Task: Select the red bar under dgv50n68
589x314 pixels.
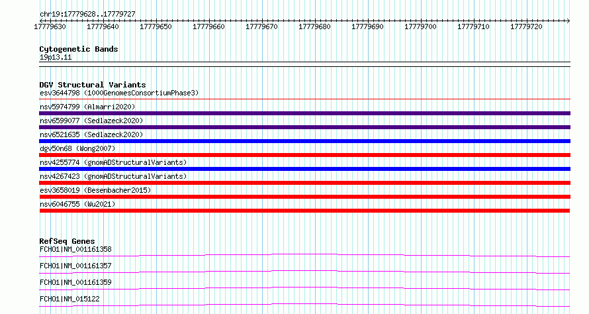Action: 304,155
